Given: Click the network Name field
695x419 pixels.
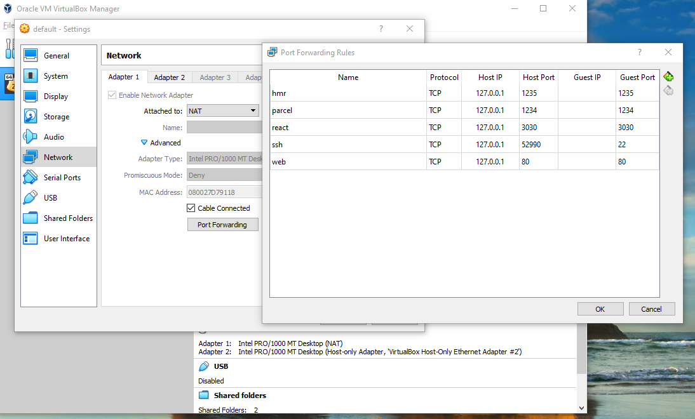Looking at the screenshot, I should 225,127.
